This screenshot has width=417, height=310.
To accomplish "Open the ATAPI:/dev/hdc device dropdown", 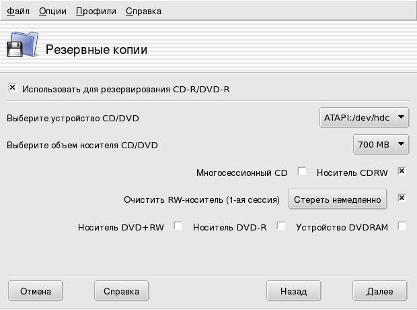I will click(x=364, y=118).
